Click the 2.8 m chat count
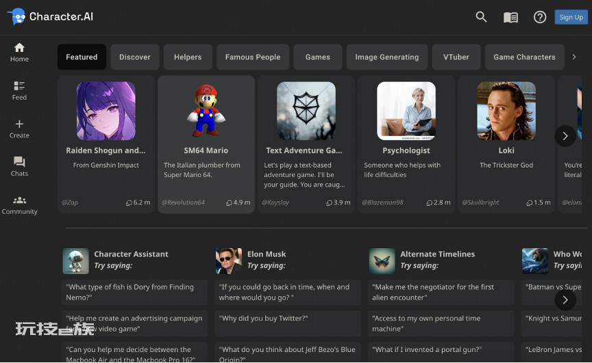Viewport: 592px width, 363px height. pyautogui.click(x=439, y=202)
